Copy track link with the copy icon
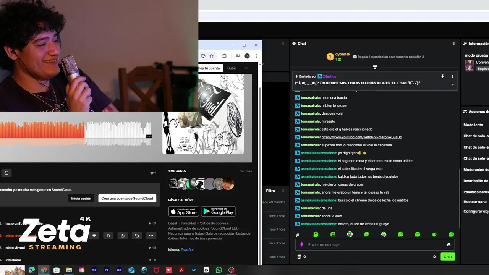The image size is (489, 275). click(137, 236)
